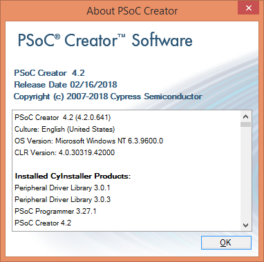Click the blue 'PSoC Creator 4.2' version heading
264x262 pixels.
point(49,73)
